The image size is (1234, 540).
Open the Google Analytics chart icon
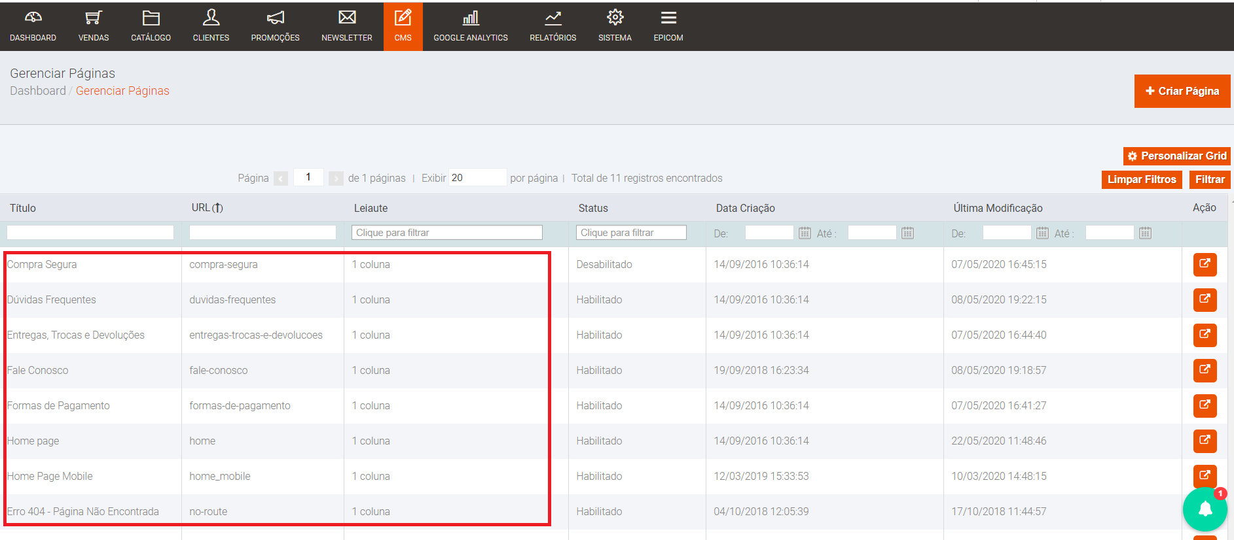(470, 18)
